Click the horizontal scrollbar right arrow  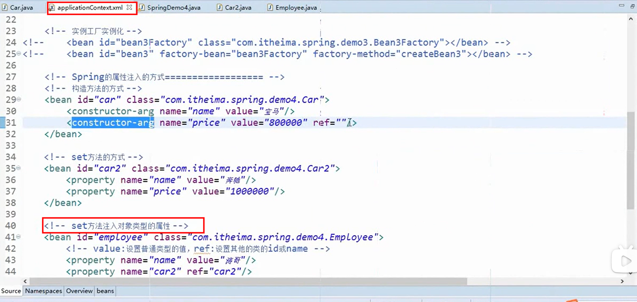click(622, 281)
